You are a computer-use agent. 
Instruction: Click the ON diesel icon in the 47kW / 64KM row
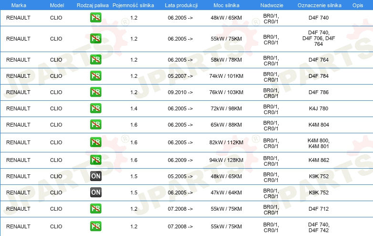[95, 193]
